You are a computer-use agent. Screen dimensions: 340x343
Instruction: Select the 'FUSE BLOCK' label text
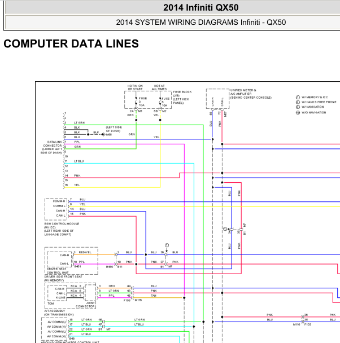[x=182, y=92]
